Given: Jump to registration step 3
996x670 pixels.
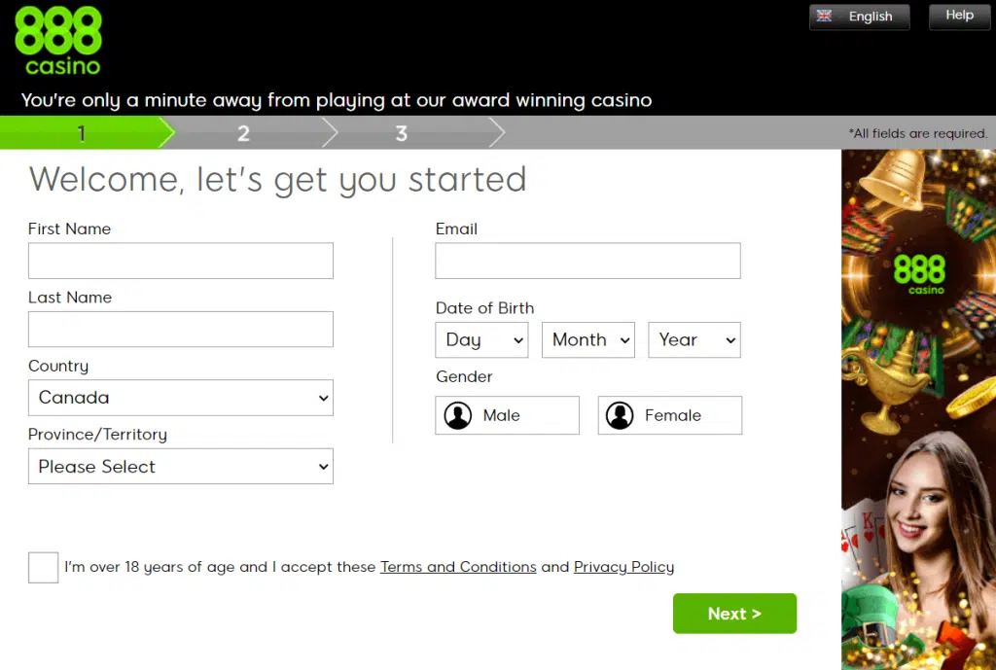Looking at the screenshot, I should [401, 133].
